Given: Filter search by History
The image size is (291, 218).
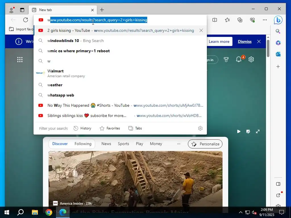Looking at the screenshot, I should click(x=82, y=128).
